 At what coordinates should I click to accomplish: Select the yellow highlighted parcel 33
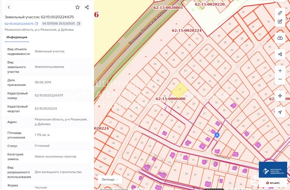coord(180,90)
